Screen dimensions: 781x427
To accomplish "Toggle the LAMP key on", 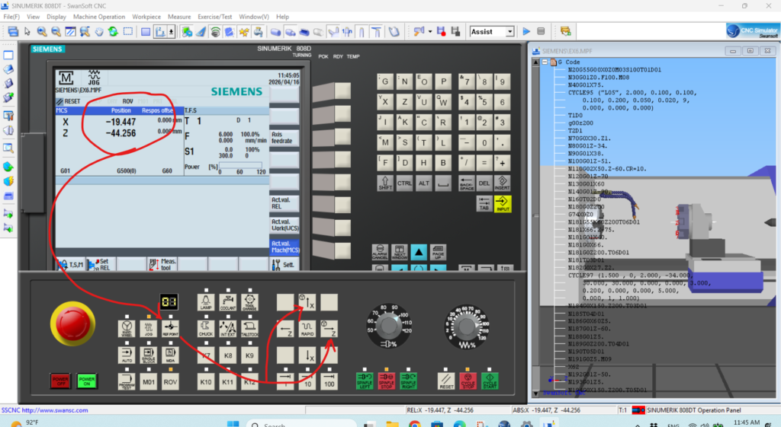I will [205, 303].
